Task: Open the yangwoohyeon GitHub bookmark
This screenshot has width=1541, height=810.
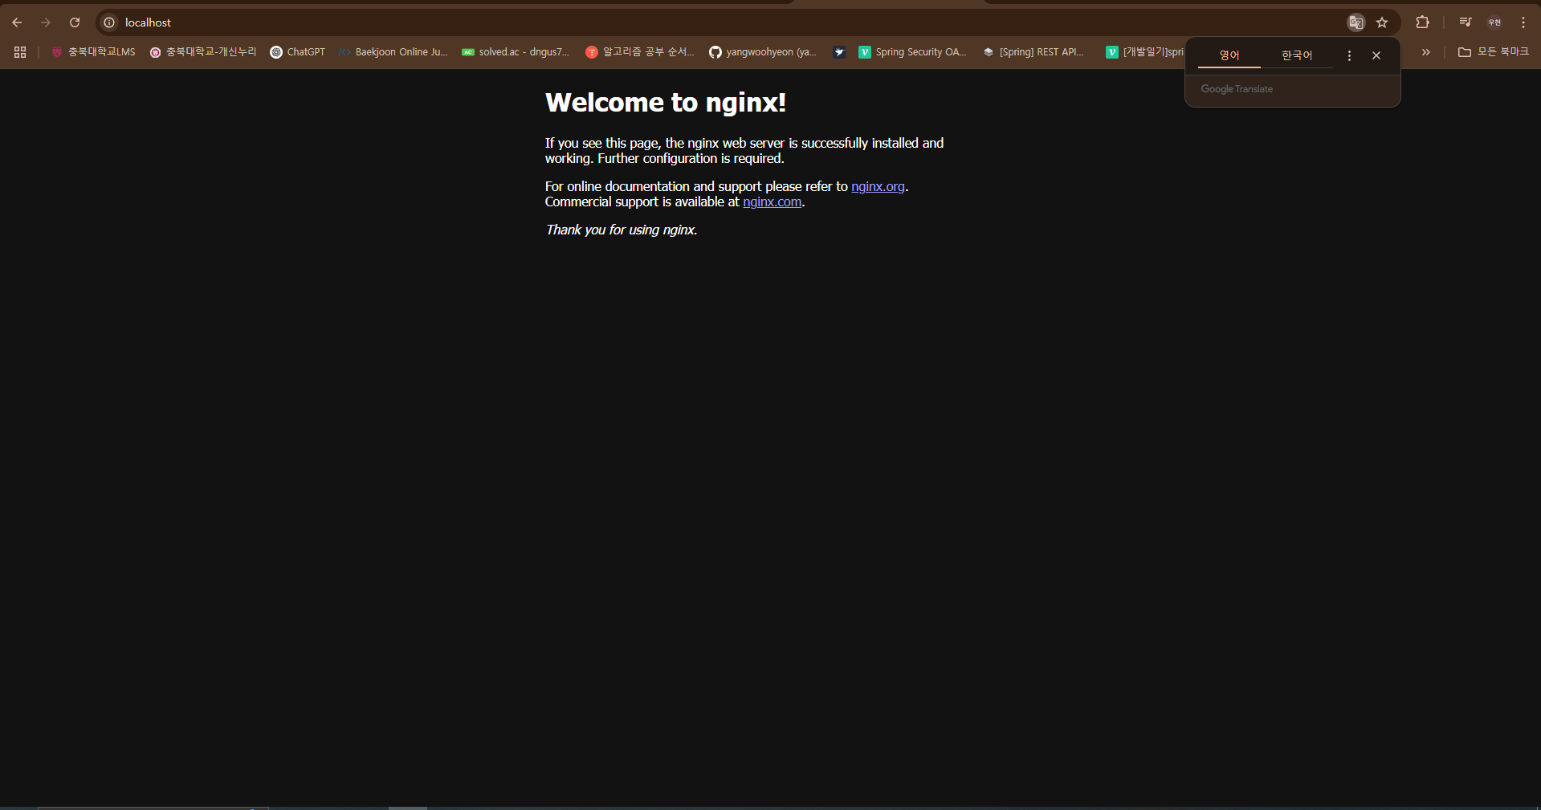Action: [x=763, y=52]
